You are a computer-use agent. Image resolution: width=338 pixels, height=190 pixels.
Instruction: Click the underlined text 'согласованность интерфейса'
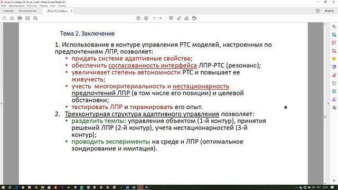pyautogui.click(x=153, y=65)
